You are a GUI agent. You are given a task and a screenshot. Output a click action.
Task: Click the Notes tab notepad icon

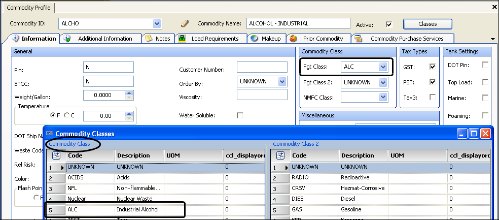148,38
